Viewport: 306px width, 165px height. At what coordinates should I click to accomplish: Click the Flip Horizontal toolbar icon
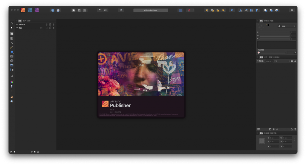coord(241,10)
